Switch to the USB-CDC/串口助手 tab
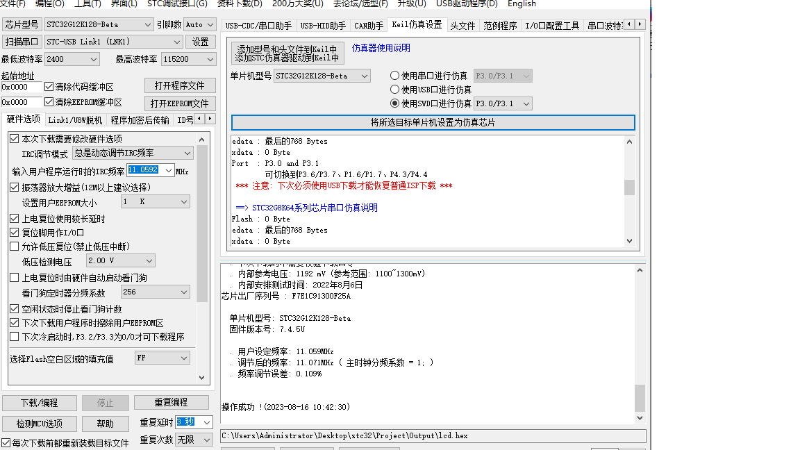800x450 pixels. coord(258,26)
